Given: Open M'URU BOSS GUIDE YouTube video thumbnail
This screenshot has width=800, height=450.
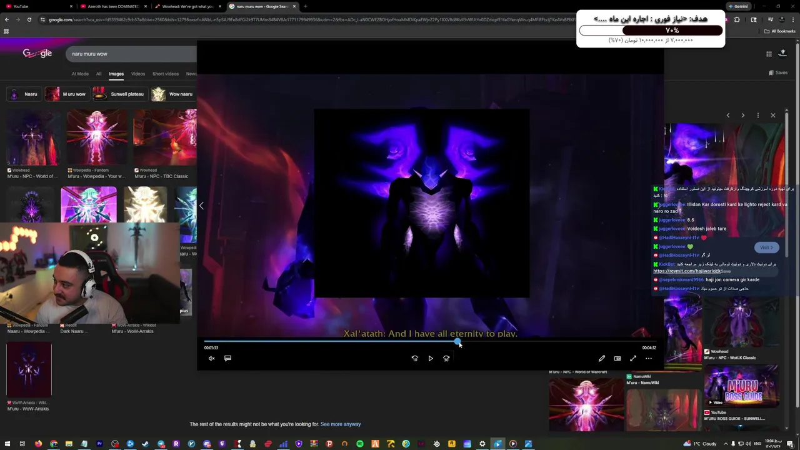Looking at the screenshot, I should tap(741, 385).
